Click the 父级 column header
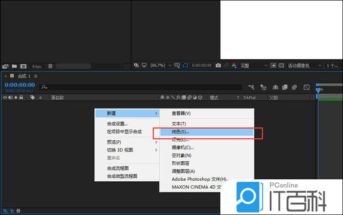The width and height of the screenshot is (343, 215). pos(274,98)
